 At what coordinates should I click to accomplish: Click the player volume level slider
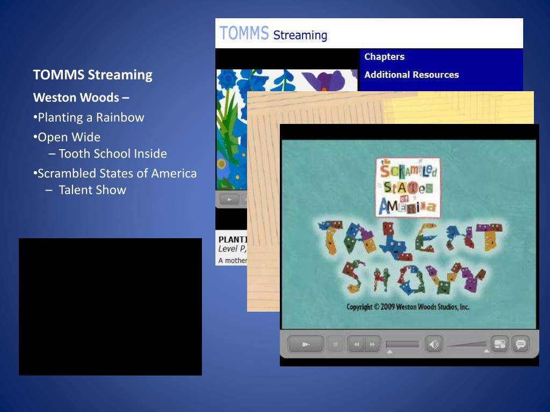(x=467, y=345)
